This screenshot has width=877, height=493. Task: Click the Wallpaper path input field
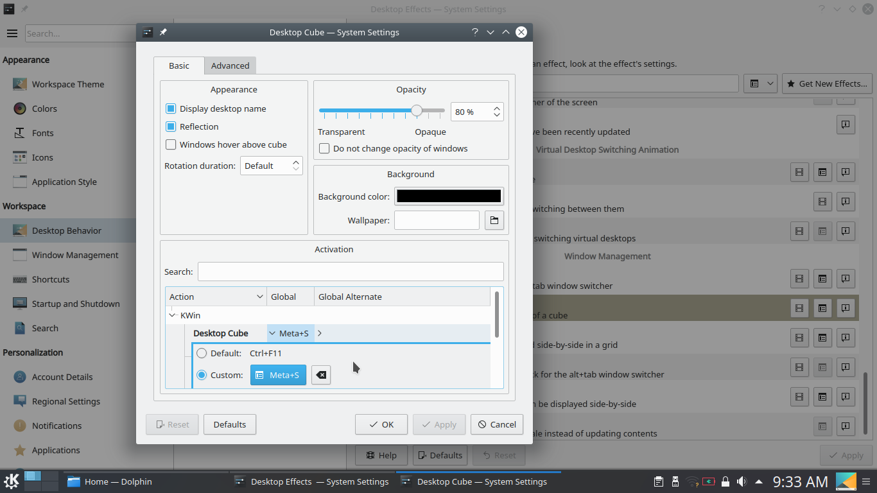[437, 220]
